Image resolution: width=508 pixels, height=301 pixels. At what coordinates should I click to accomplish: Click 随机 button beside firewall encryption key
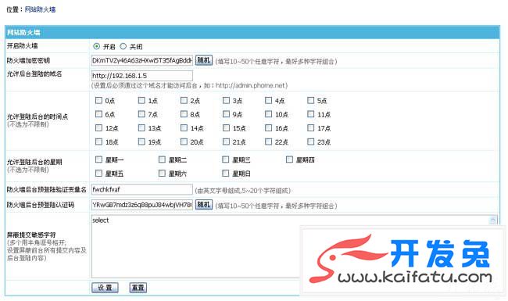204,60
